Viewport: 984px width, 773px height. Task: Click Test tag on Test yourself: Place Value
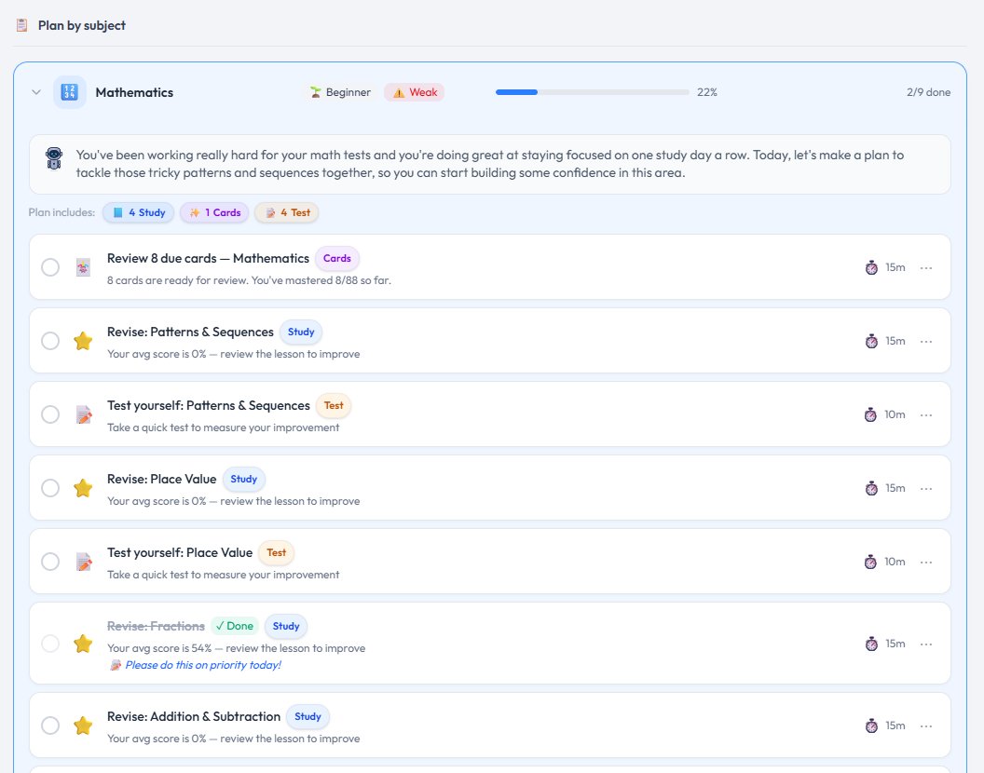click(276, 552)
